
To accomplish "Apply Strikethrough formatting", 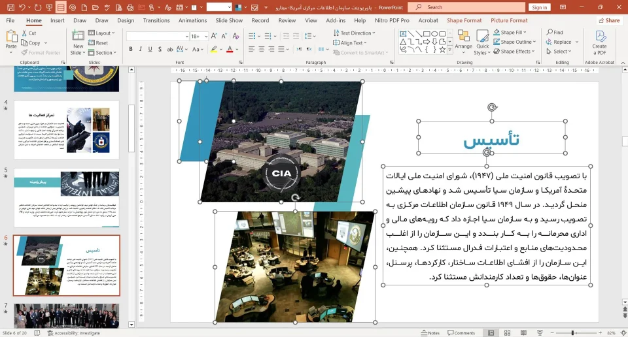I will 170,49.
